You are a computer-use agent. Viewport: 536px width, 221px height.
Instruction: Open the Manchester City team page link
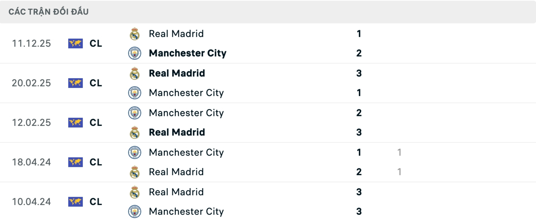(x=188, y=53)
